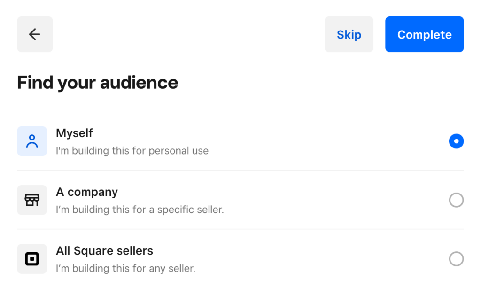Go back using the left arrow button

click(x=35, y=34)
